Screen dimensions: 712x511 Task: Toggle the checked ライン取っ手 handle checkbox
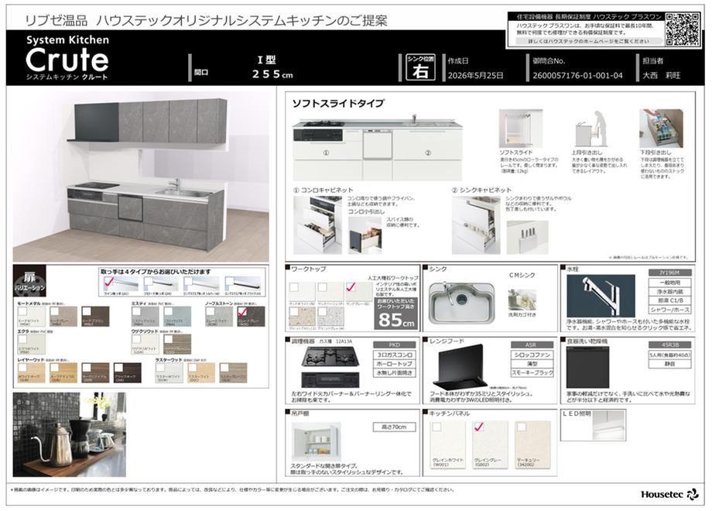tap(109, 282)
